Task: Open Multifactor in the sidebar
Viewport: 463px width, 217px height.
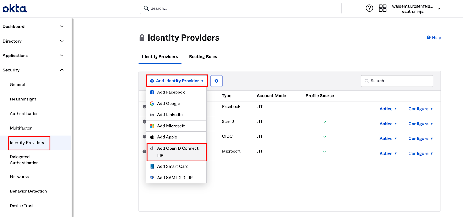Action: click(21, 128)
